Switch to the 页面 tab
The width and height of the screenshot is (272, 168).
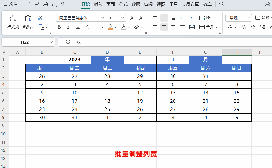point(111,4)
